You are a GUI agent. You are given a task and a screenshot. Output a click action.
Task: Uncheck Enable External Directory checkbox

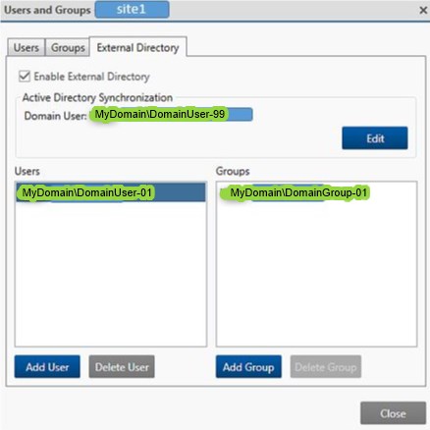pos(25,77)
